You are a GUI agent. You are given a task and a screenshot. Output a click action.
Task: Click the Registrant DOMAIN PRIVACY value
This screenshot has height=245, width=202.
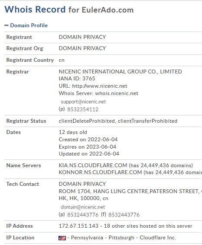82,37
